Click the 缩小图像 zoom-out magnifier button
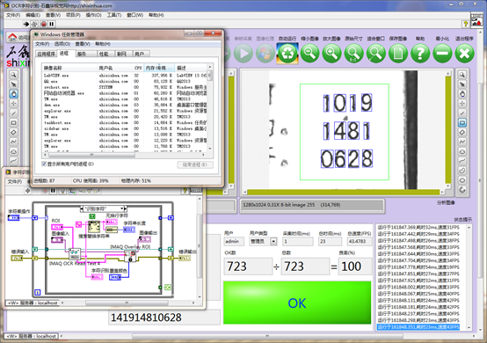Screen dimensions: 487x343 [x=309, y=54]
